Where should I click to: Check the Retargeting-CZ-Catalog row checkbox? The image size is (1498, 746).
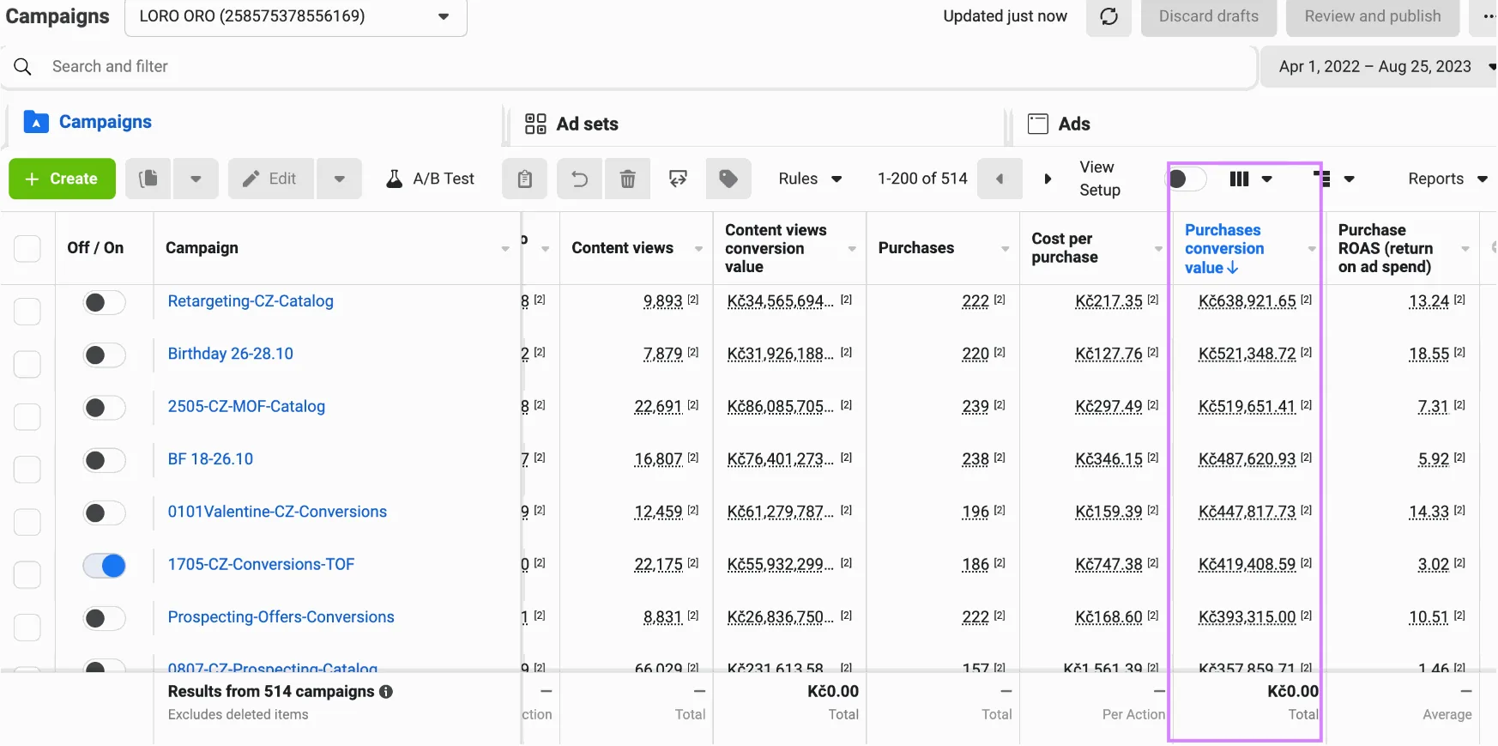[x=27, y=311]
